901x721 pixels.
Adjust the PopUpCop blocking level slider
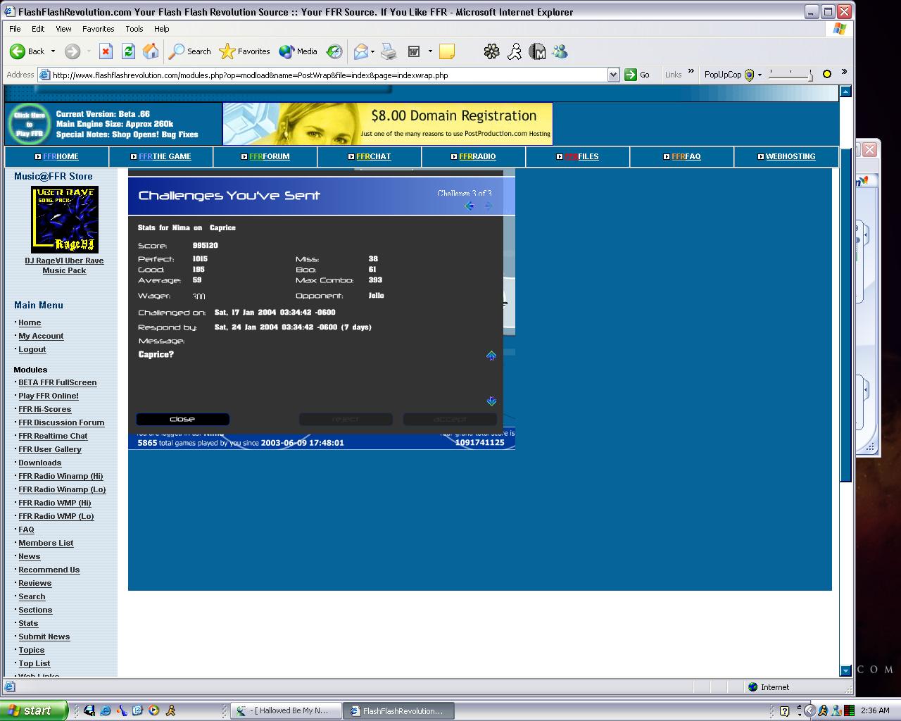click(791, 75)
